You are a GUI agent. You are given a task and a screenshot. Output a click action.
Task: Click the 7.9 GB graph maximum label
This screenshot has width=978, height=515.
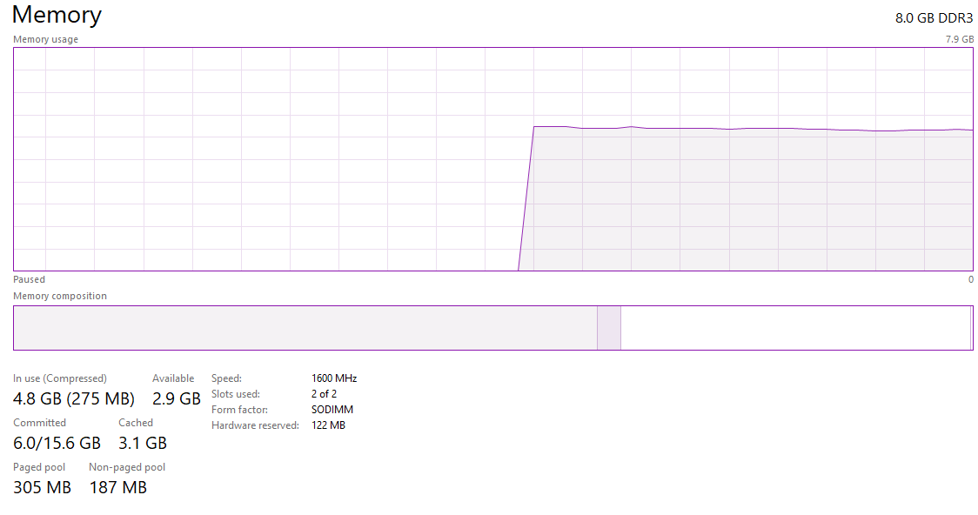tap(959, 39)
